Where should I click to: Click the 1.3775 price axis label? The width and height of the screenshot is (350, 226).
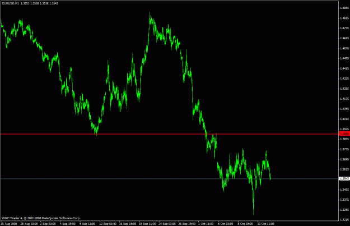[x=344, y=149]
